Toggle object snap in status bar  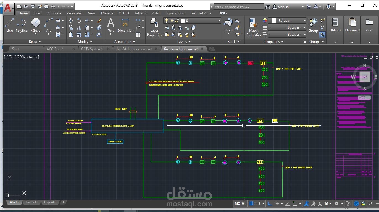295,203
